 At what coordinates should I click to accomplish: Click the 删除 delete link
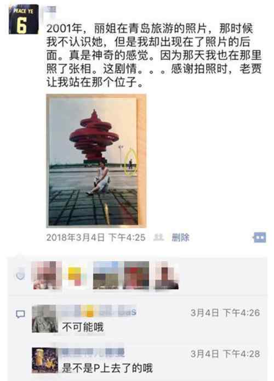180,237
